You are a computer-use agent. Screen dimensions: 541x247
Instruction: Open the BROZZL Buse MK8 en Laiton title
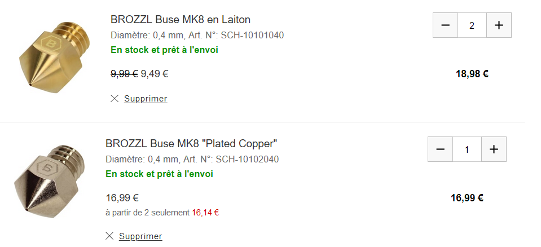(x=181, y=20)
